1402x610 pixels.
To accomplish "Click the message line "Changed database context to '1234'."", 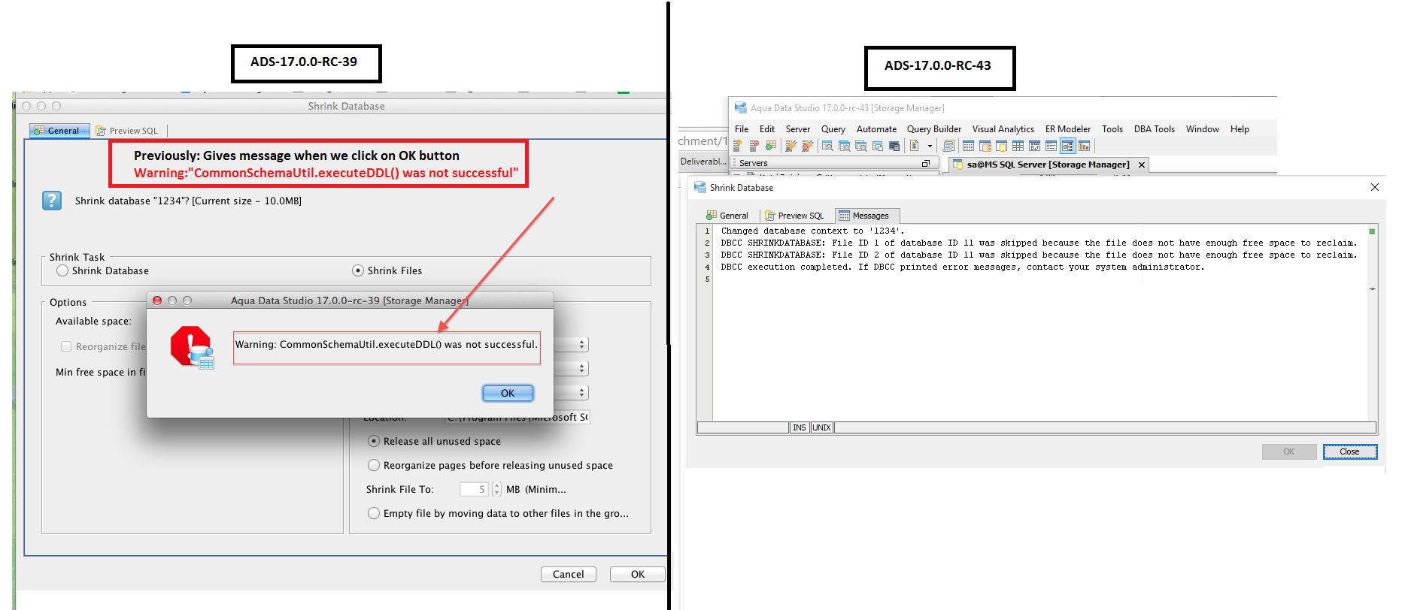I will pos(812,231).
